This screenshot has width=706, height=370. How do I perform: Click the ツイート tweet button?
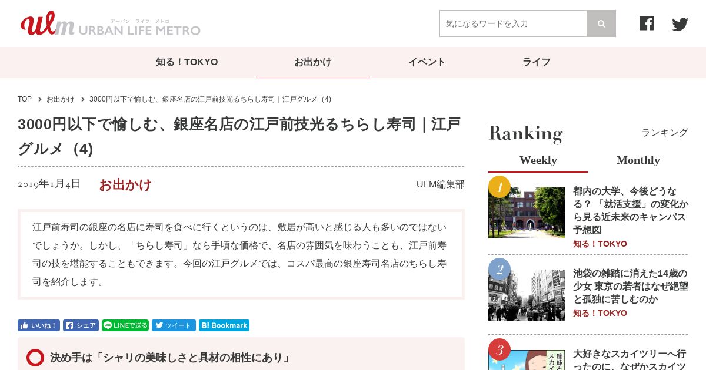tap(174, 325)
